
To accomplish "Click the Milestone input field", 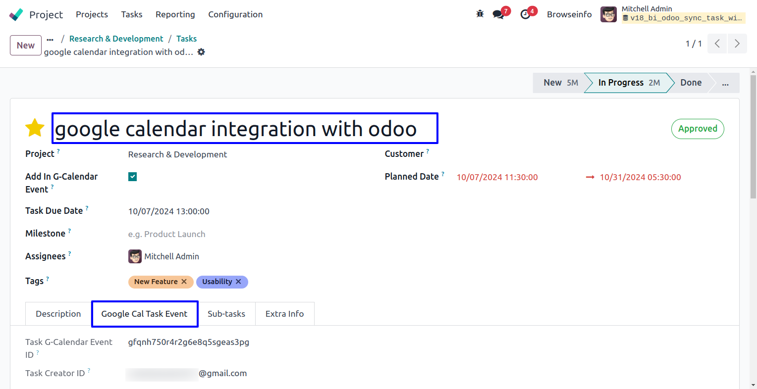I will click(198, 234).
